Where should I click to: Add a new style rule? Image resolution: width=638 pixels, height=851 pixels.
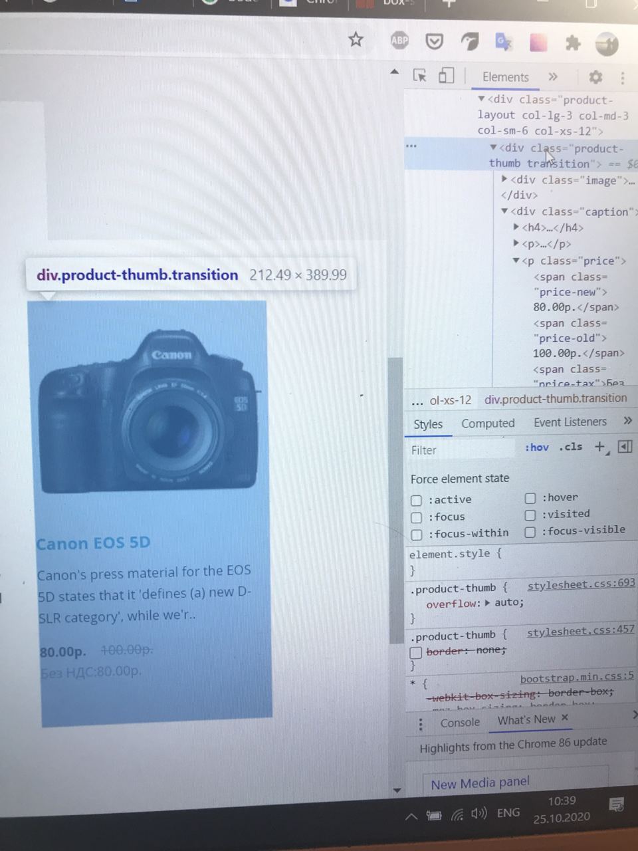tap(600, 447)
